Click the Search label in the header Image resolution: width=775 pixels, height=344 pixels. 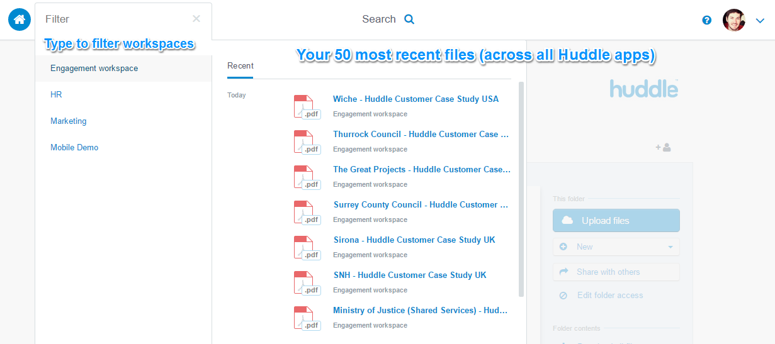coord(379,19)
